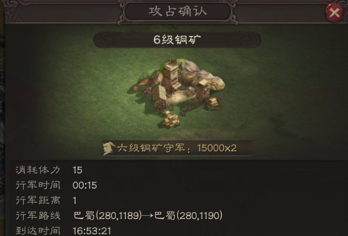Click the 行军路线 label

point(38,216)
